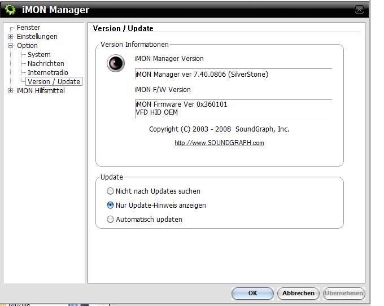The height and width of the screenshot is (306, 384).
Task: Expand the iMON Hilfsmittel tree node
Action: pyautogui.click(x=10, y=91)
